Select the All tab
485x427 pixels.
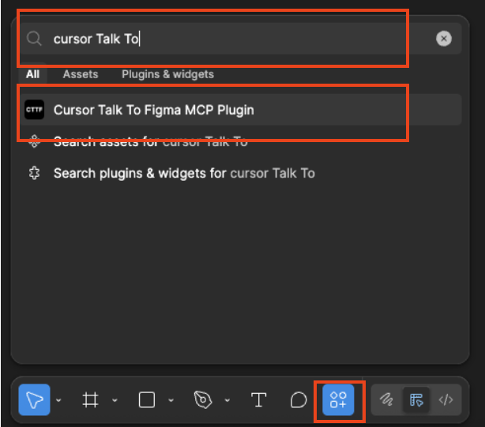tap(33, 74)
